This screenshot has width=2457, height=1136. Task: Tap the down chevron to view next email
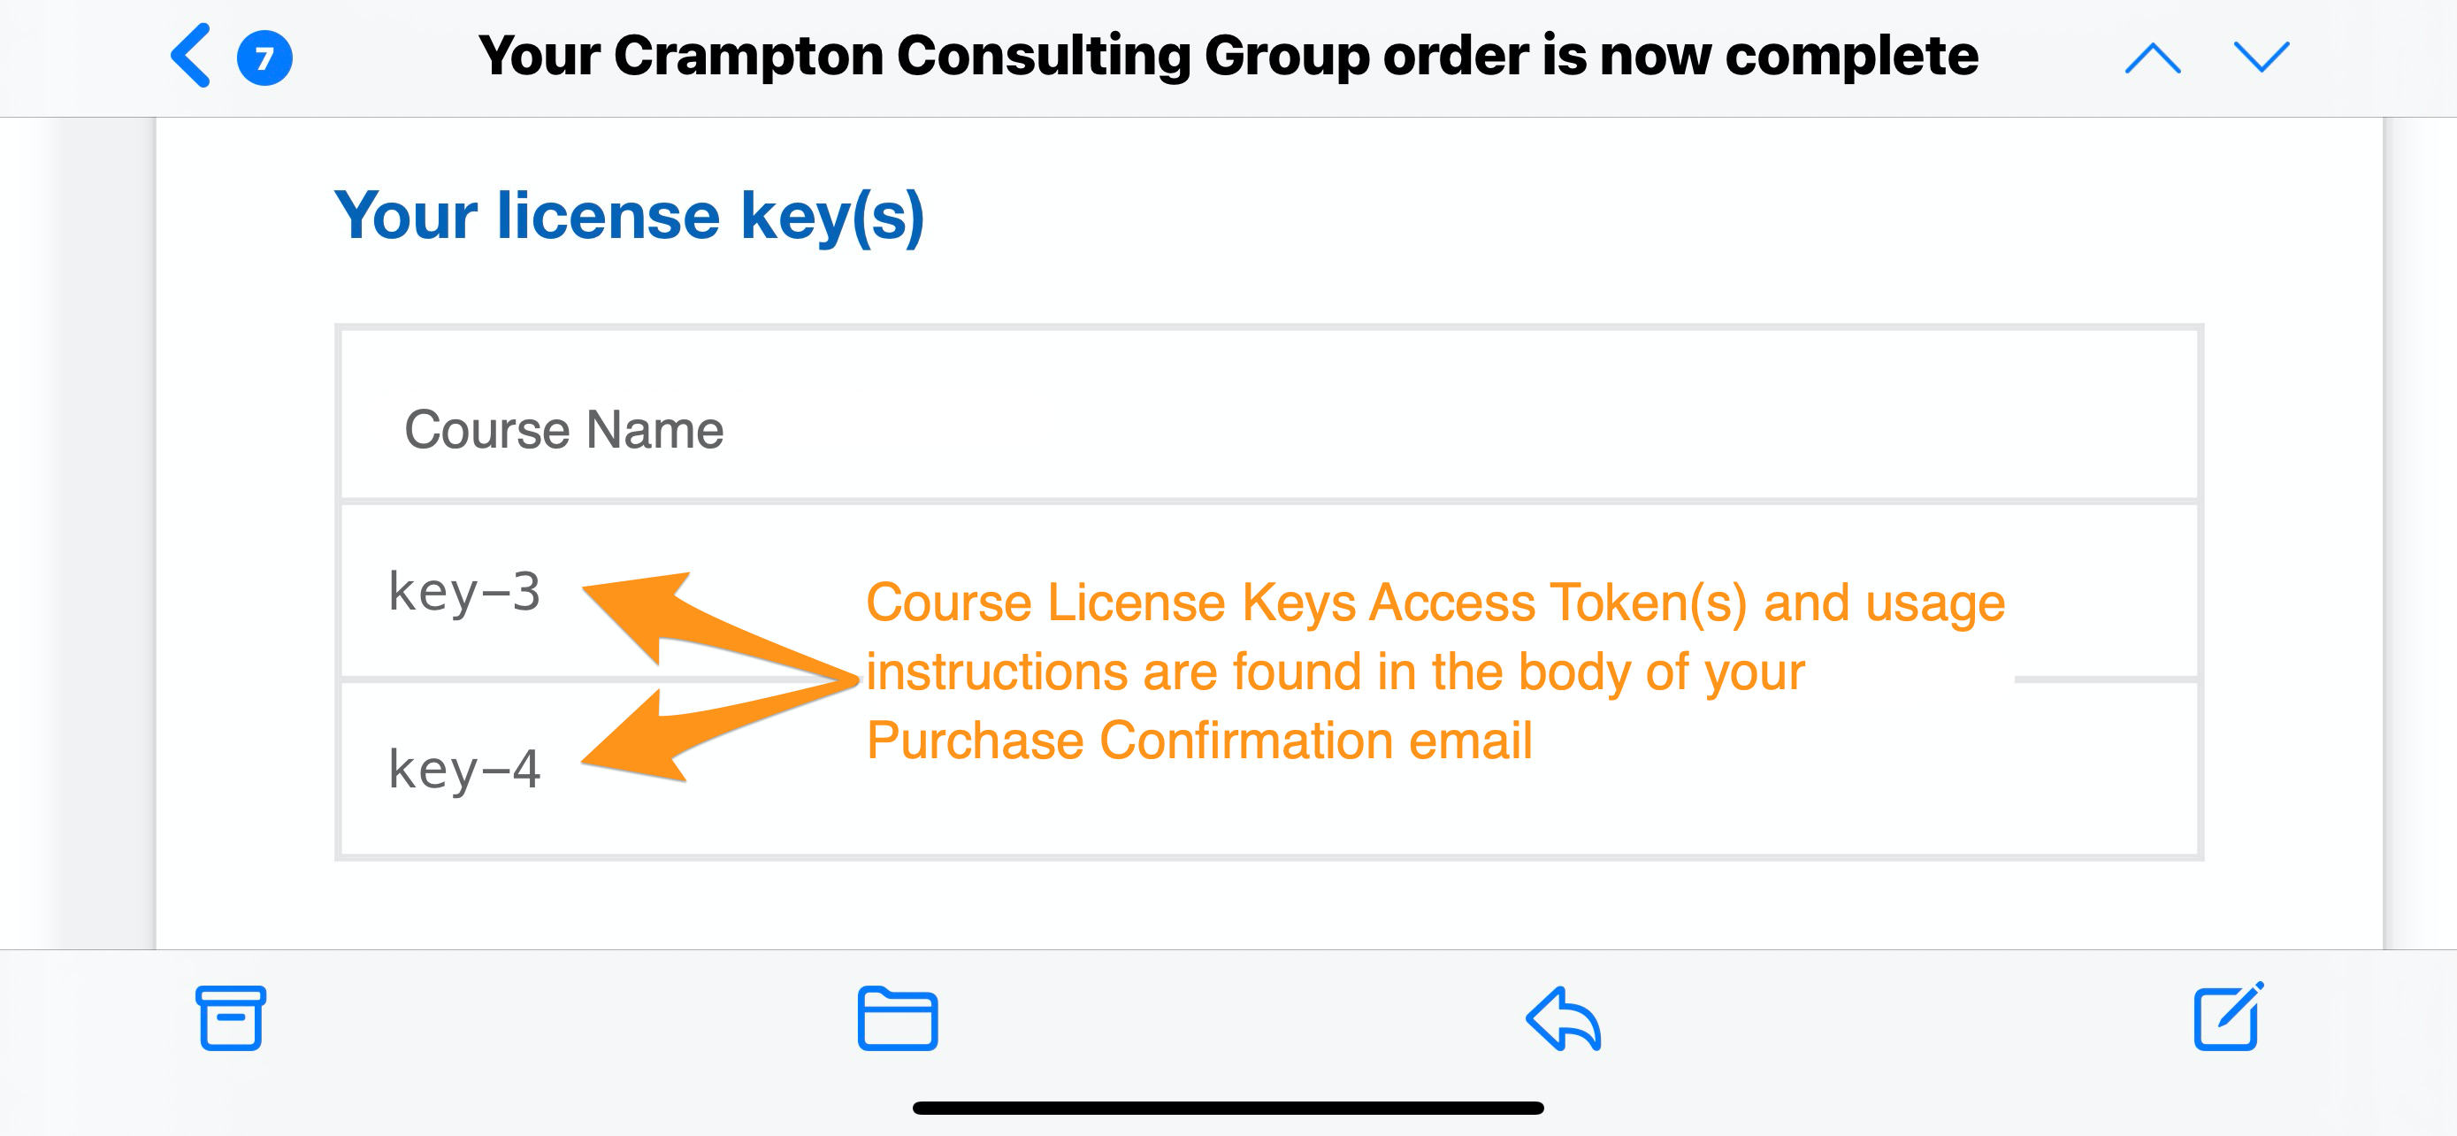click(2261, 58)
